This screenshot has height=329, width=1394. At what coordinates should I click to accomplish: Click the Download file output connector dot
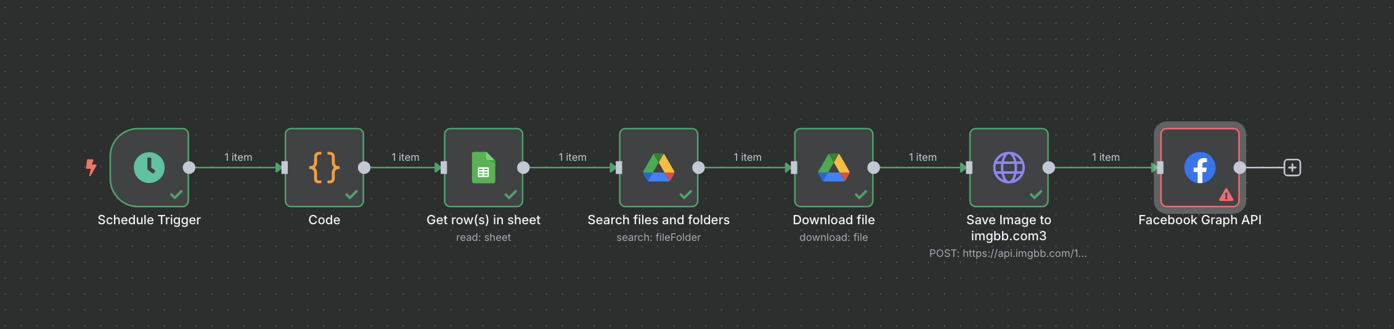(x=873, y=168)
